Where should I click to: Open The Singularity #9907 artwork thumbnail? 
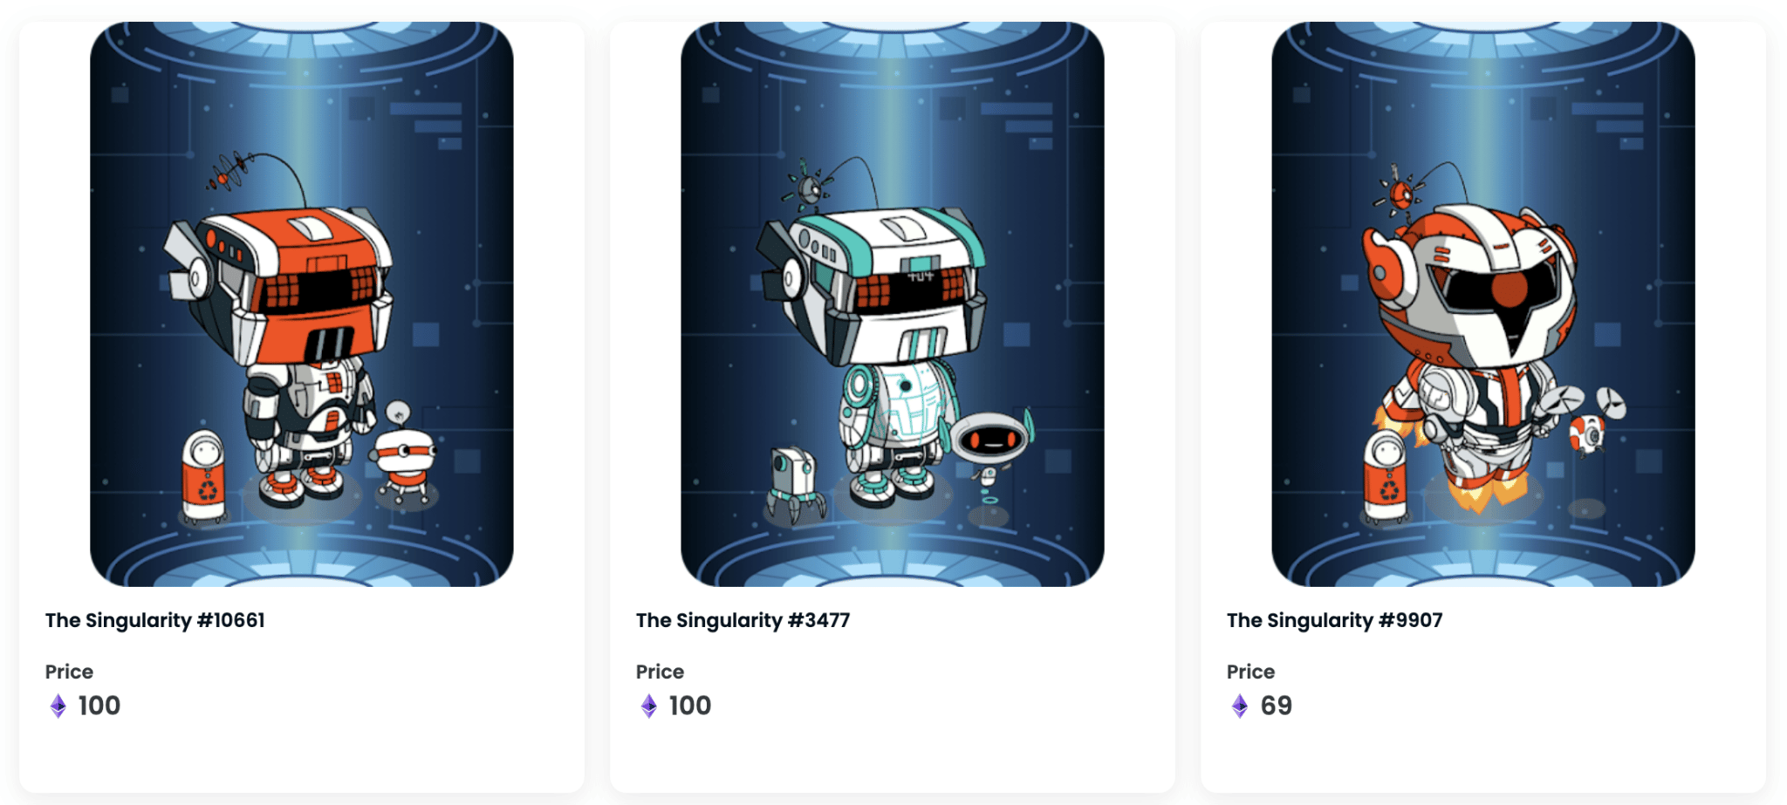[x=1482, y=304]
